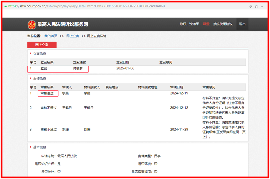Click the lightning bolt icon in address bar
This screenshot has width=270, height=179.
pyautogui.click(x=251, y=6)
